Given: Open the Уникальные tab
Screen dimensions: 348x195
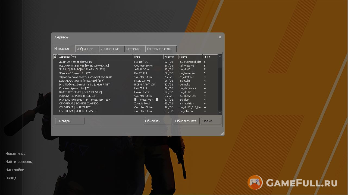Looking at the screenshot, I should (112, 49).
